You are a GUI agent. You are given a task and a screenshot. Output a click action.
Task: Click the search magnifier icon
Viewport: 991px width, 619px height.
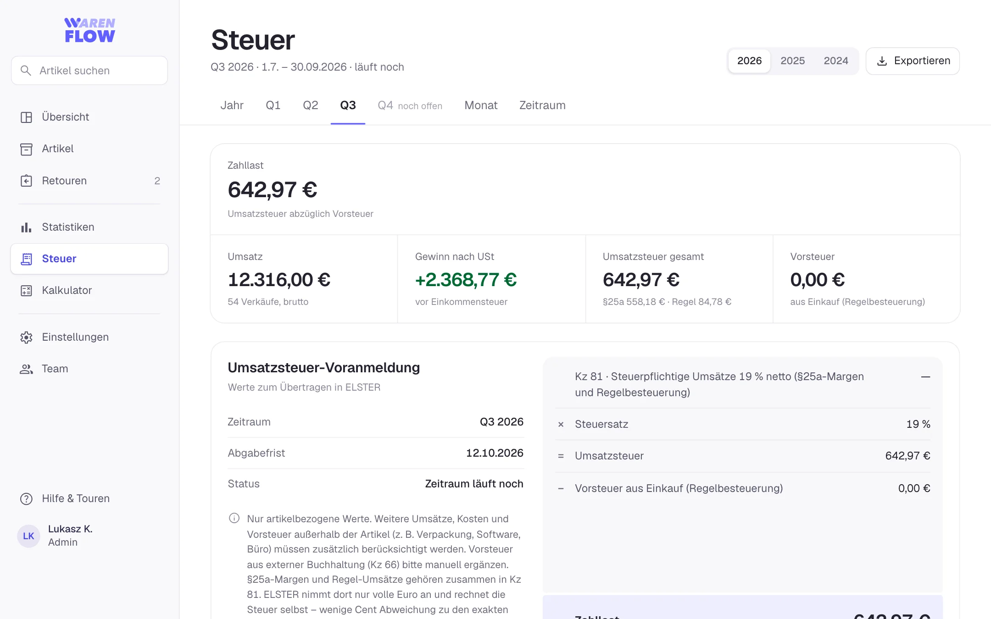point(26,71)
